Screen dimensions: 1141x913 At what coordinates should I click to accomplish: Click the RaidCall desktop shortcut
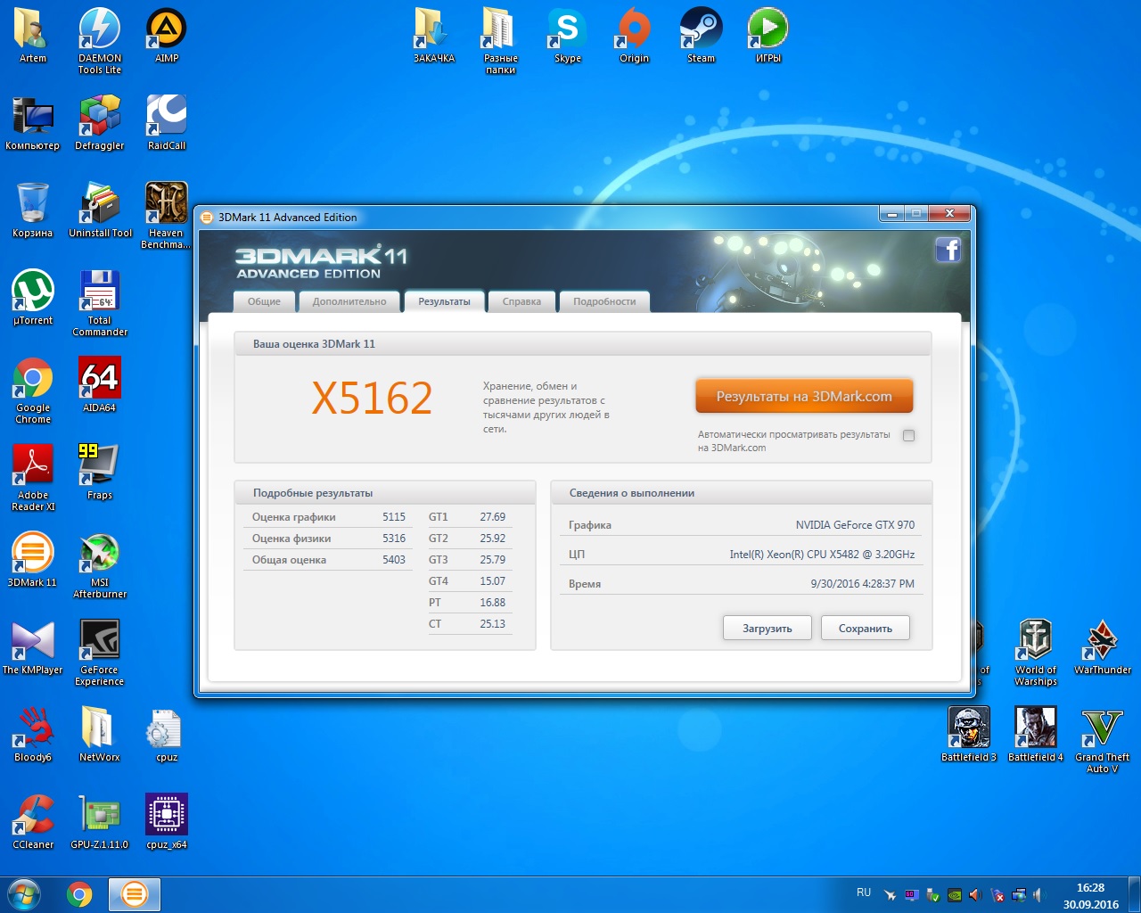(x=167, y=122)
